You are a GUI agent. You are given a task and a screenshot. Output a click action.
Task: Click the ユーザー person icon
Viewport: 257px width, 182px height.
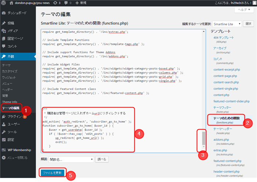coord(4,124)
